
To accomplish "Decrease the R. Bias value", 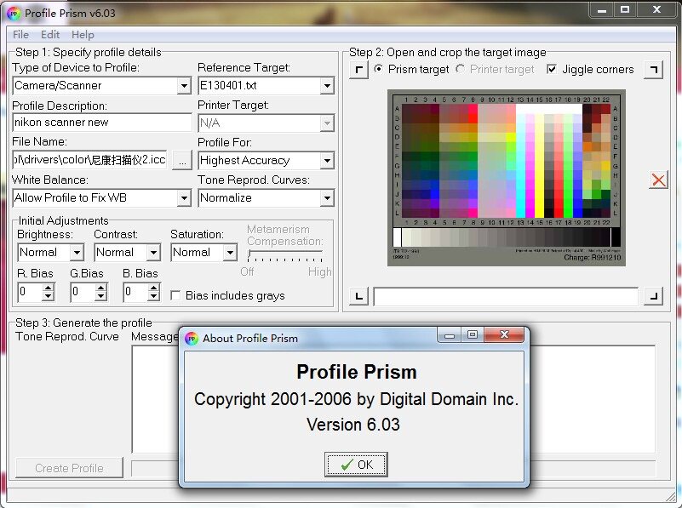I will tap(49, 296).
